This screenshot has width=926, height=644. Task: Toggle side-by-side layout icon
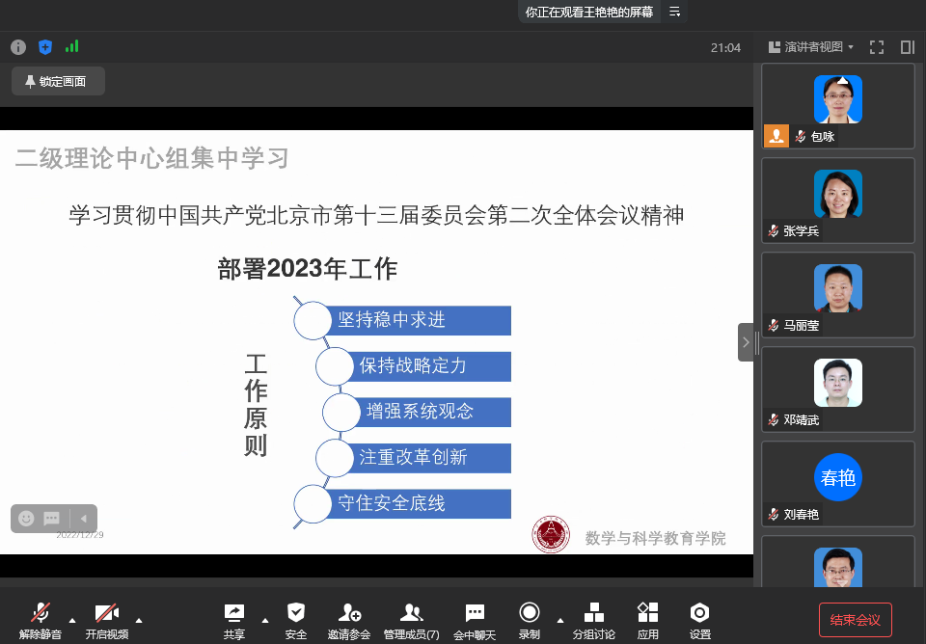(x=908, y=47)
